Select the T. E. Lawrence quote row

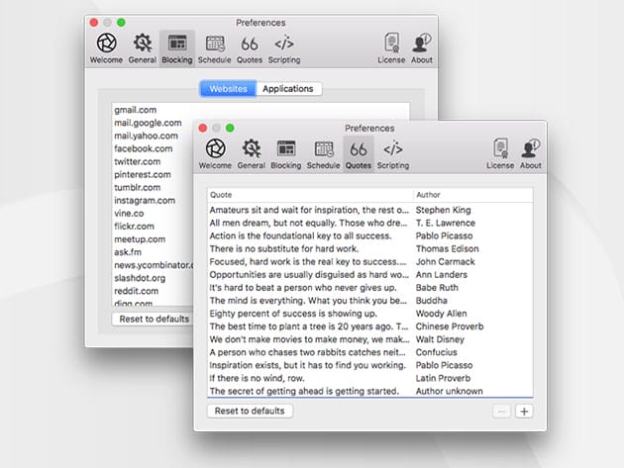coord(370,223)
